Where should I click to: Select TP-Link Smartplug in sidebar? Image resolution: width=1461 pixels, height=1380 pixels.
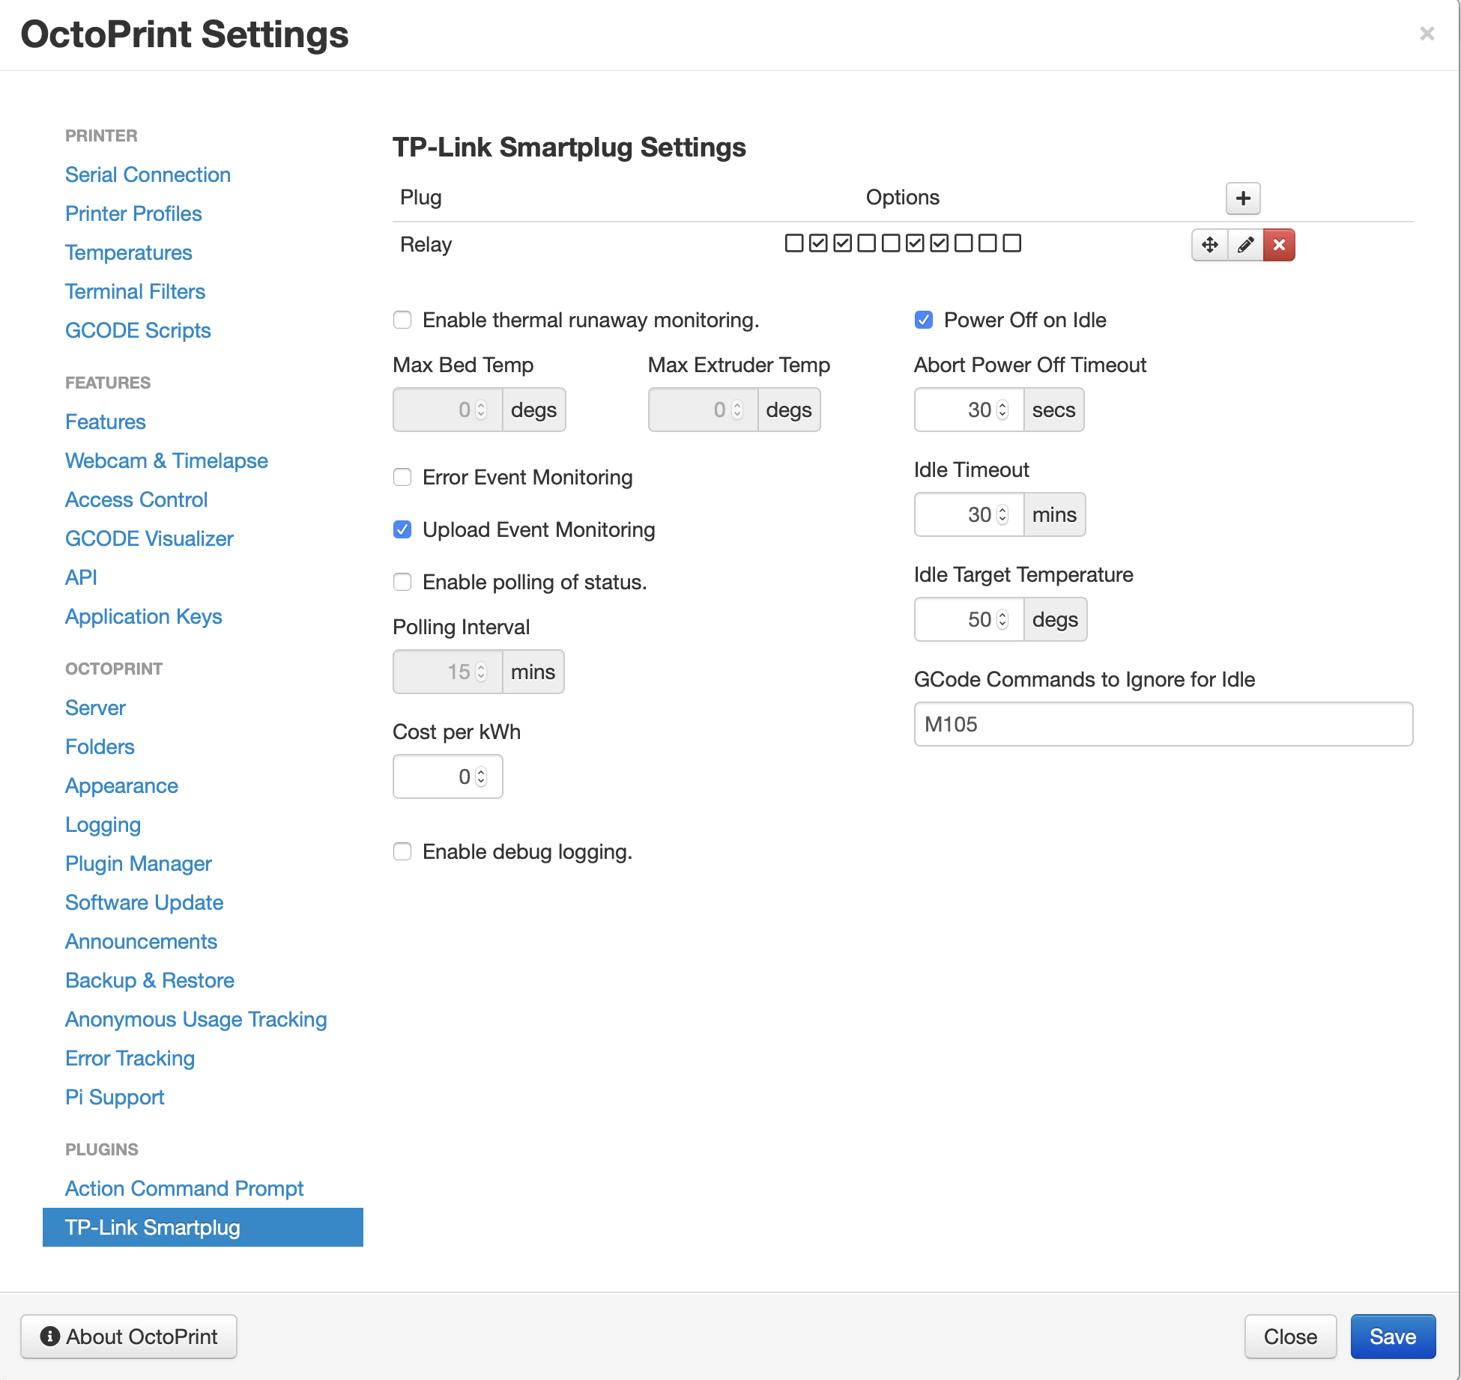pyautogui.click(x=203, y=1228)
